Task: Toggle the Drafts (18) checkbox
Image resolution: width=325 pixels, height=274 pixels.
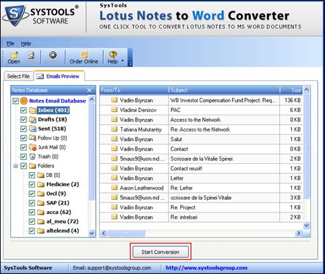Action: click(x=24, y=119)
